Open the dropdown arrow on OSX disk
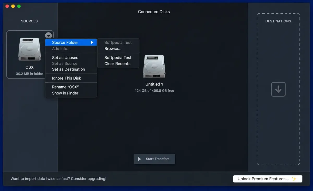Screen dimensions: 313x191 49,36
